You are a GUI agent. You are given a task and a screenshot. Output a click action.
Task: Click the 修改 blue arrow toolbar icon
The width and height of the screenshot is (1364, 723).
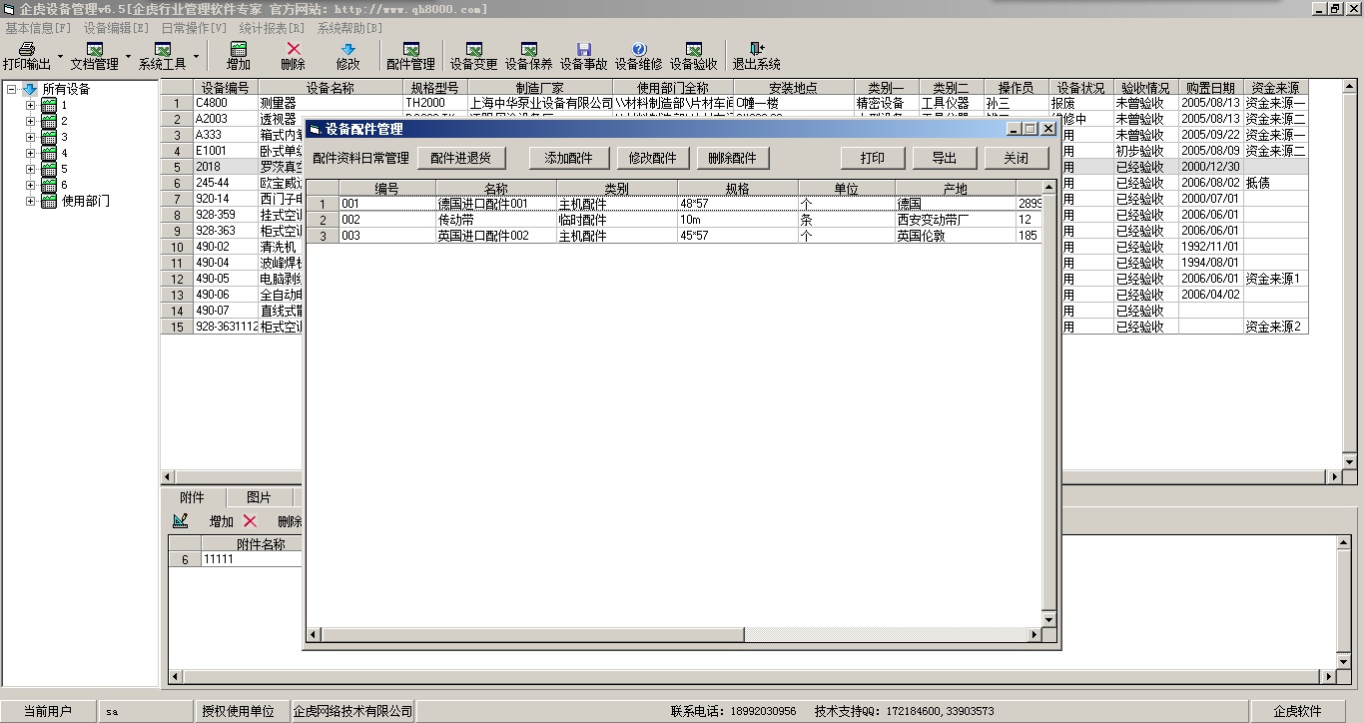pos(347,49)
